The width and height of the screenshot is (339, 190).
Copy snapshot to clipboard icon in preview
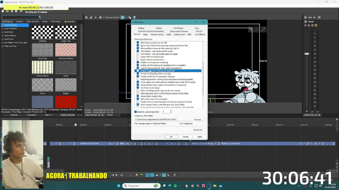click(130, 17)
